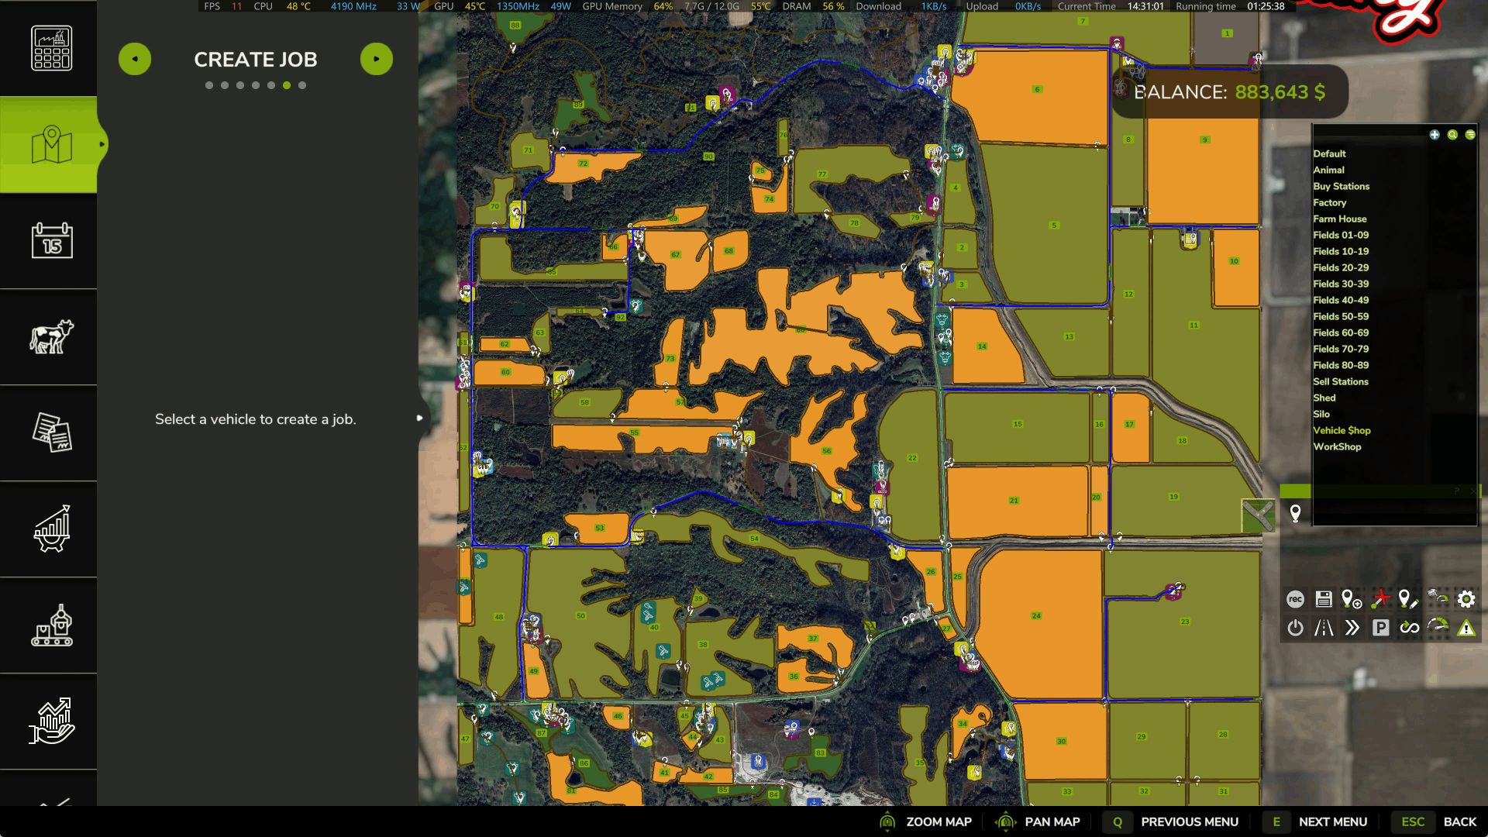
Task: Select the map page sidebar icon
Action: [x=51, y=144]
